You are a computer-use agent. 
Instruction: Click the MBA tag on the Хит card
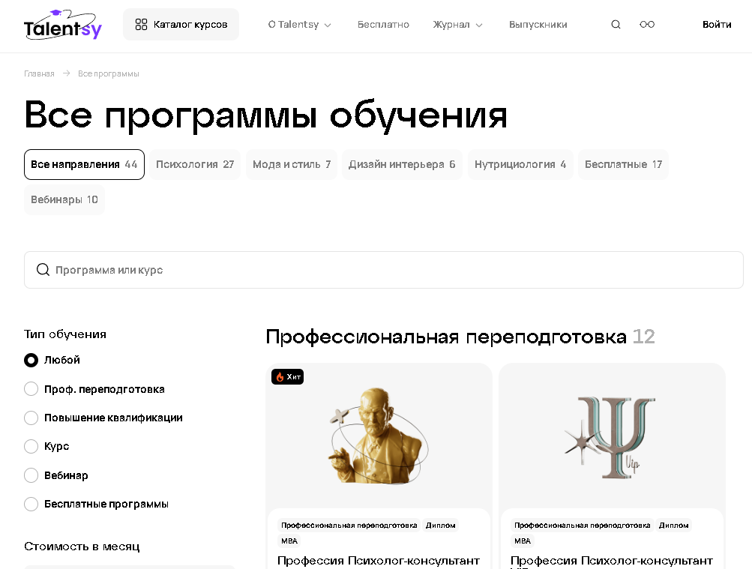click(x=289, y=541)
